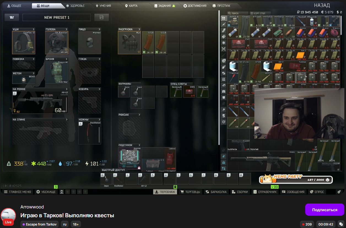
Task: Open the КАРТА tab
Action: pyautogui.click(x=131, y=6)
